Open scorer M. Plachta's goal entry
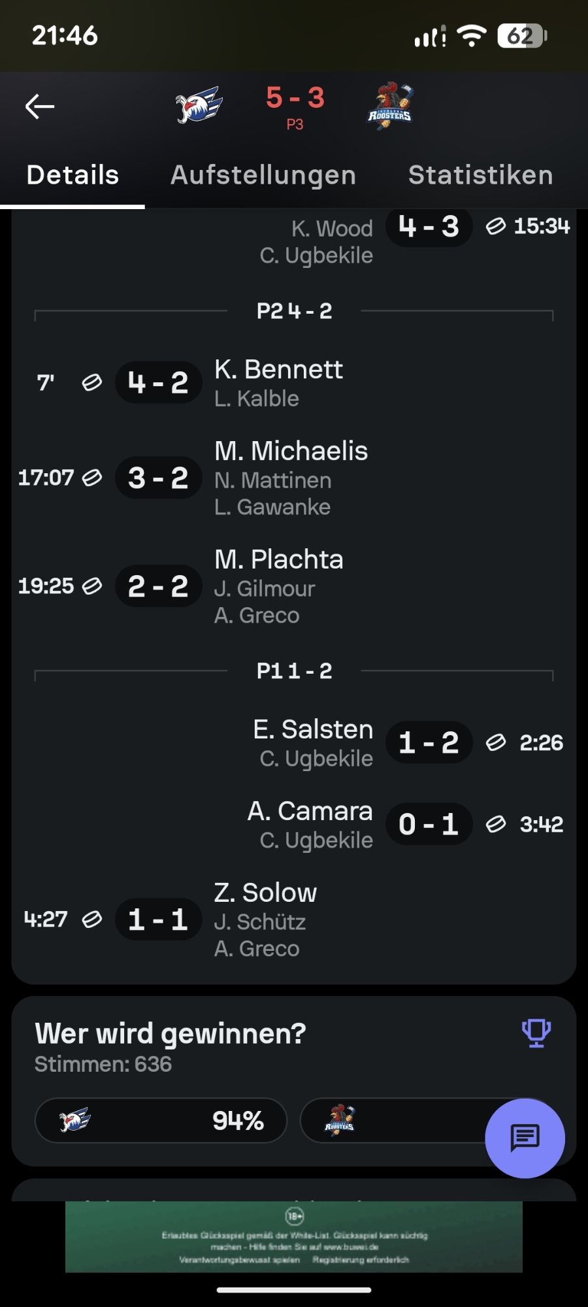 coord(278,559)
